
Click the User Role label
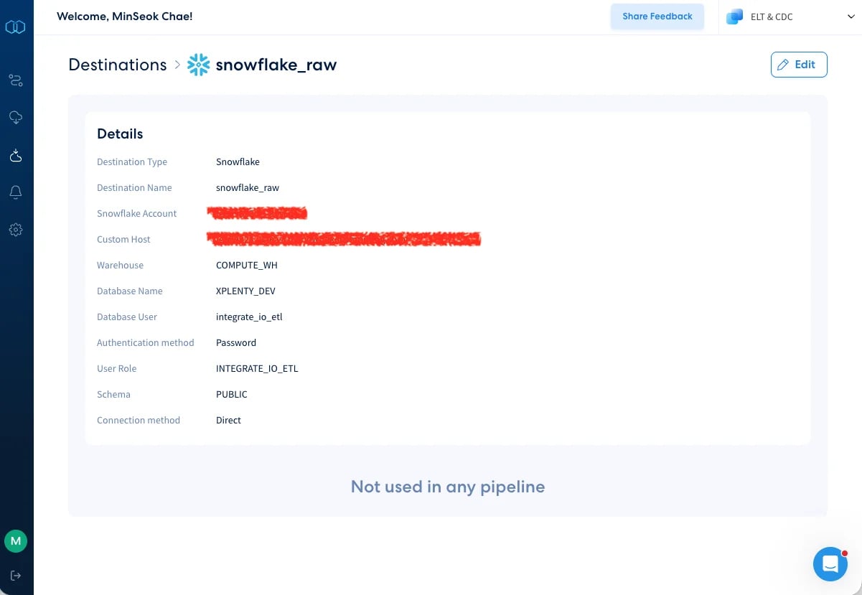point(116,369)
